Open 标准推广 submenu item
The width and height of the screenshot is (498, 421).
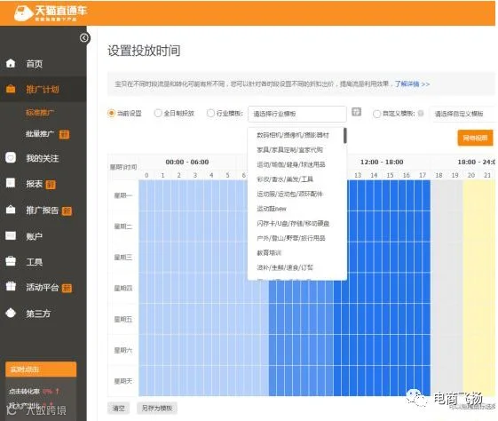coord(40,113)
